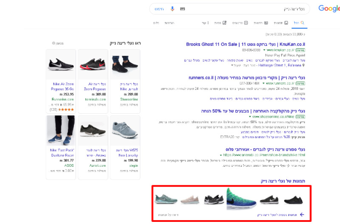Viewport: 340px width, 224px height.
Task: Open the 'כלים' (Tools) option
Action: [156, 23]
